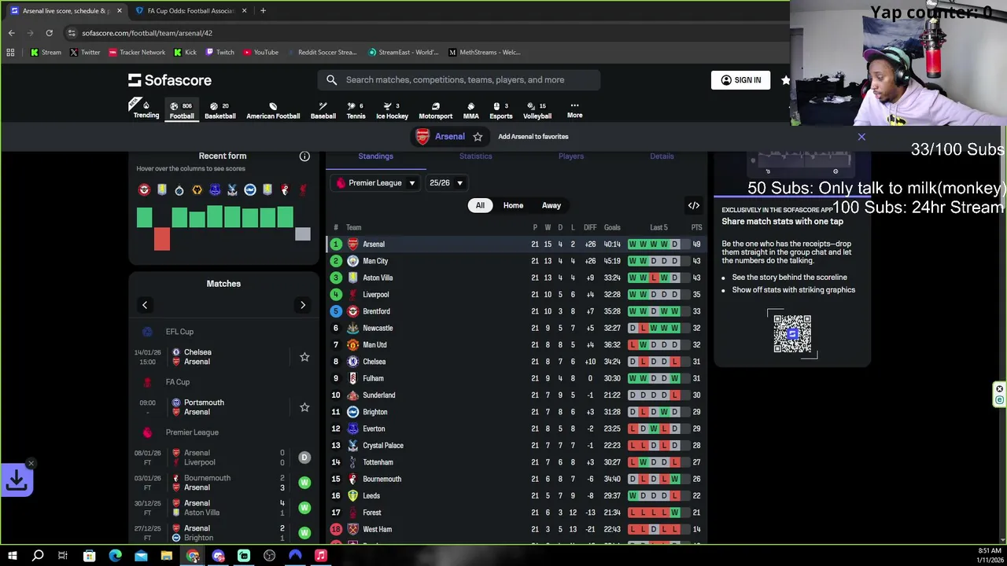Switch to the Statistics tab

click(476, 156)
